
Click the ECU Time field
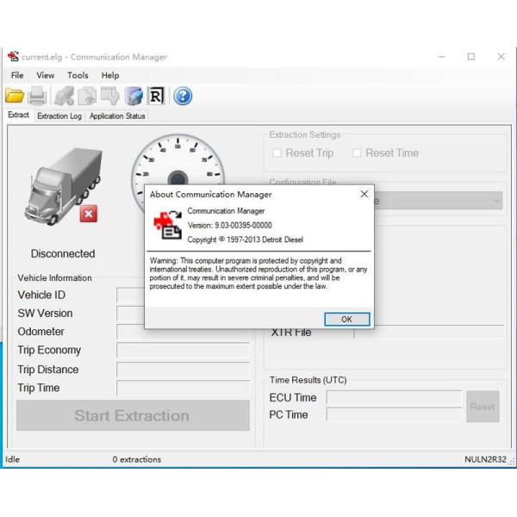coord(394,398)
